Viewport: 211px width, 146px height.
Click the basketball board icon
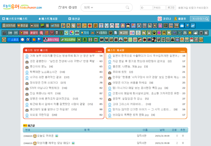tap(34, 40)
